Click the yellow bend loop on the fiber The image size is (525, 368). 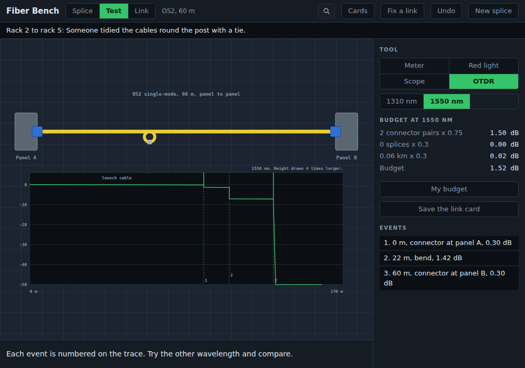pyautogui.click(x=149, y=137)
